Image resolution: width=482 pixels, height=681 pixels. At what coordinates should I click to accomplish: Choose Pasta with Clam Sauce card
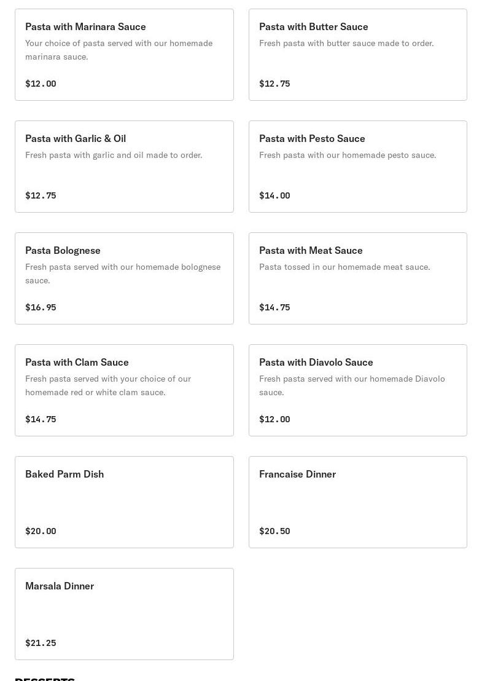(x=124, y=390)
